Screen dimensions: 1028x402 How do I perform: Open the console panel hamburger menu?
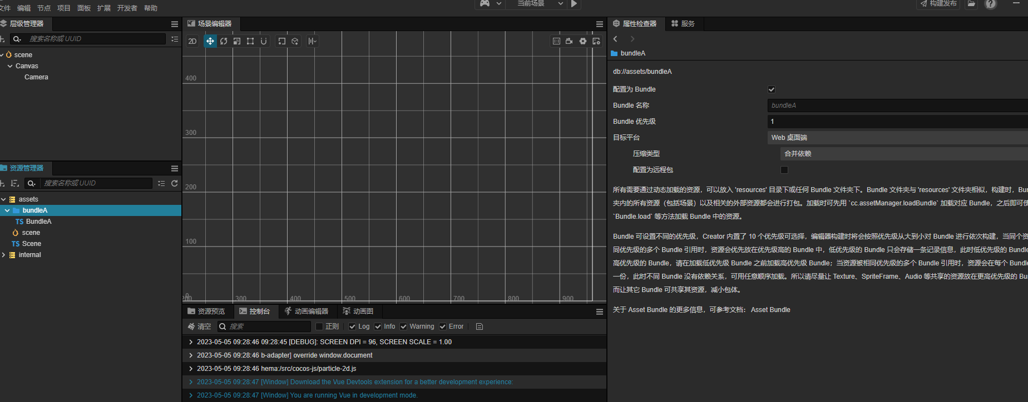click(x=600, y=312)
